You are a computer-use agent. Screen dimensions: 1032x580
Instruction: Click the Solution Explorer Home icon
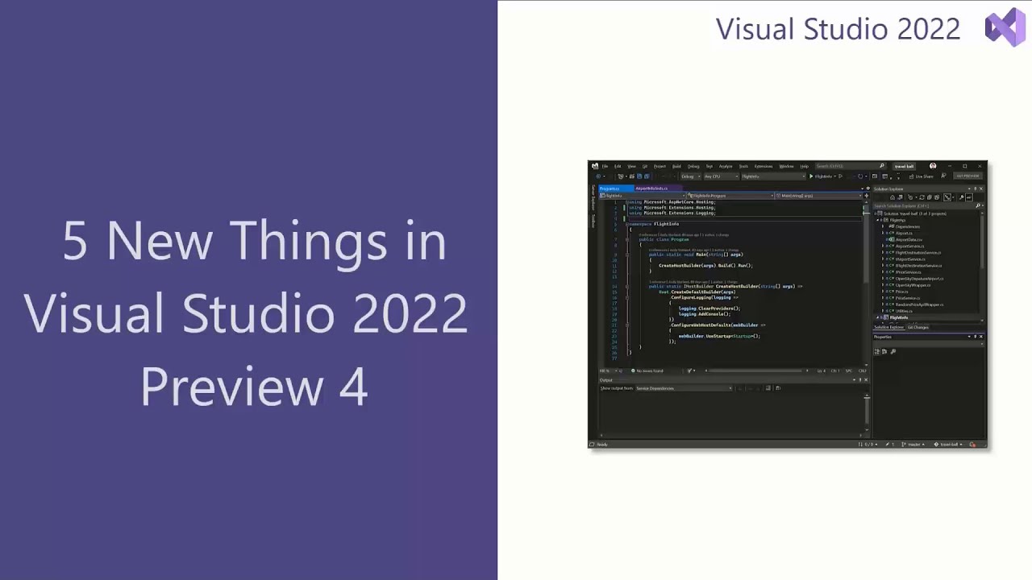point(893,197)
